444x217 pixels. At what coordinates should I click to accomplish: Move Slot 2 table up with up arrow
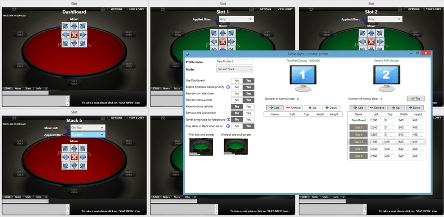(x=371, y=33)
